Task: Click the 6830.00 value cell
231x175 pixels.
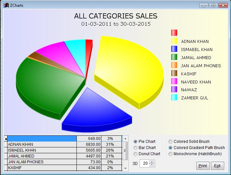Action: coord(89,144)
